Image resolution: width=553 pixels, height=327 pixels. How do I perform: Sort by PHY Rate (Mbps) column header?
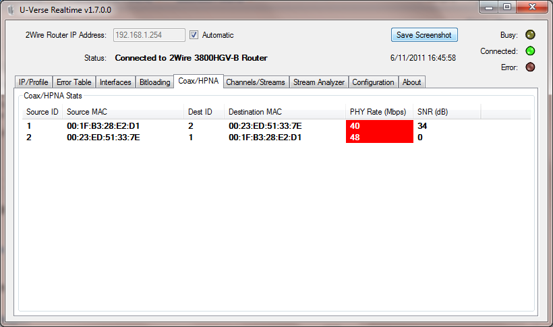[380, 112]
